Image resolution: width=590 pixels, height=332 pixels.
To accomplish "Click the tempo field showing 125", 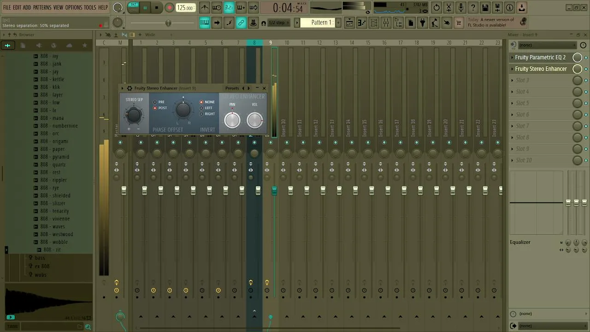I will pyautogui.click(x=185, y=8).
